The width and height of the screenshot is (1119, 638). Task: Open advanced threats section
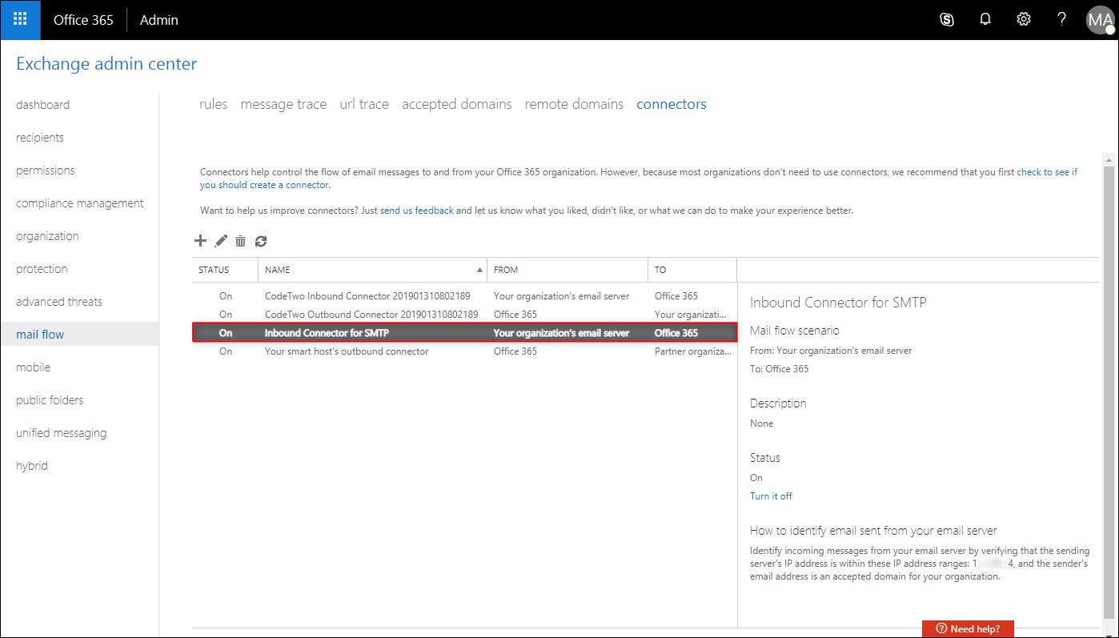coord(59,302)
